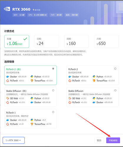Choose the right-side Stable Diffusion radio button
The width and height of the screenshot is (123, 147).
(x=115, y=90)
